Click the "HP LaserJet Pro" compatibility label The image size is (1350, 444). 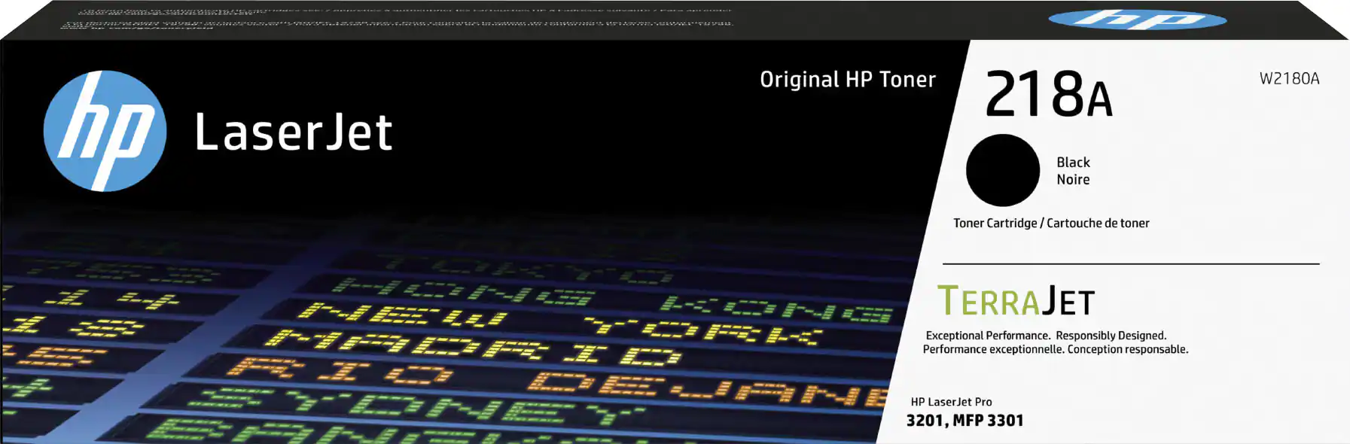(x=951, y=402)
